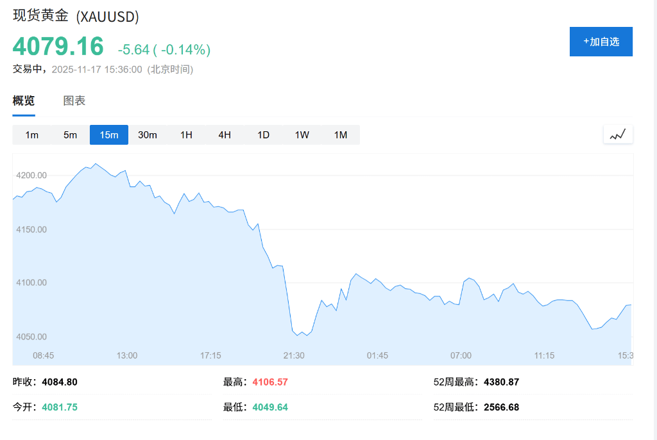Choose the 4H interval option
Image resolution: width=657 pixels, height=440 pixels.
(x=225, y=134)
